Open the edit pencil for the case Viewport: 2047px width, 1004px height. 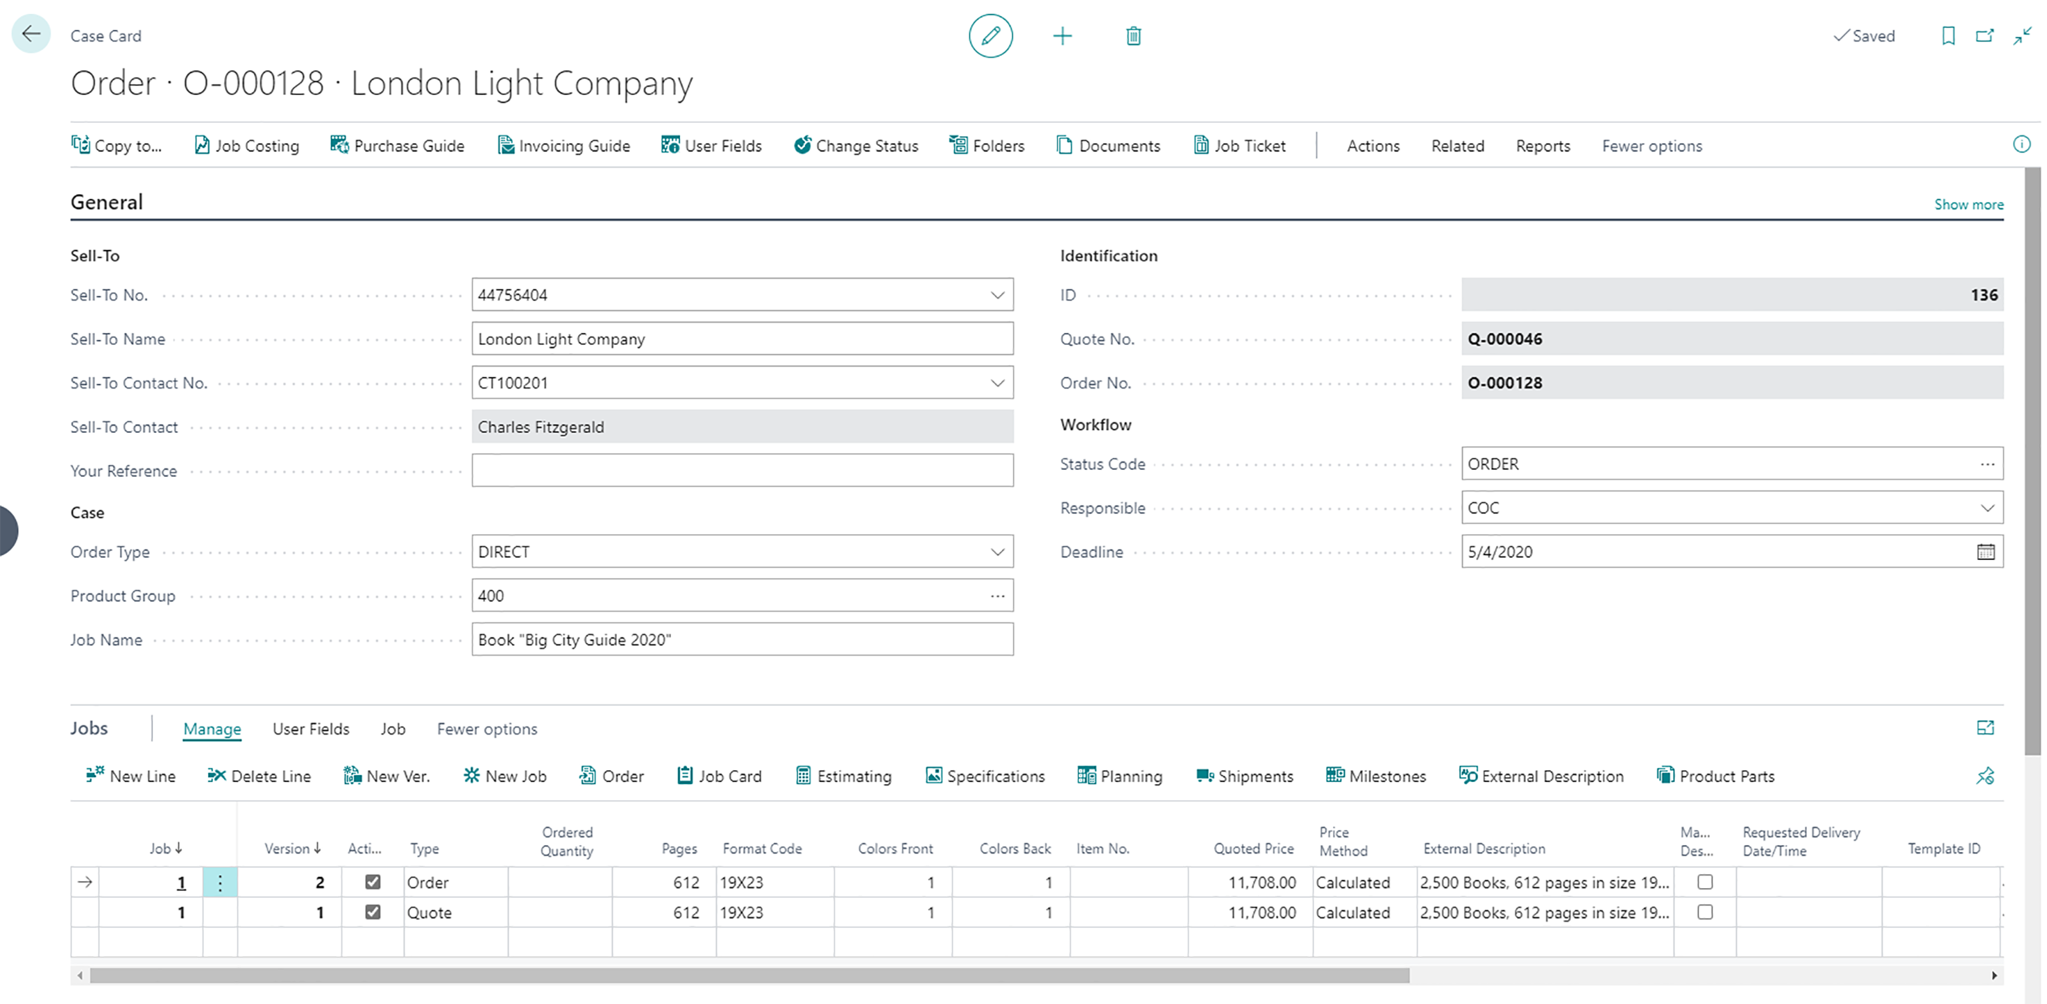[991, 36]
